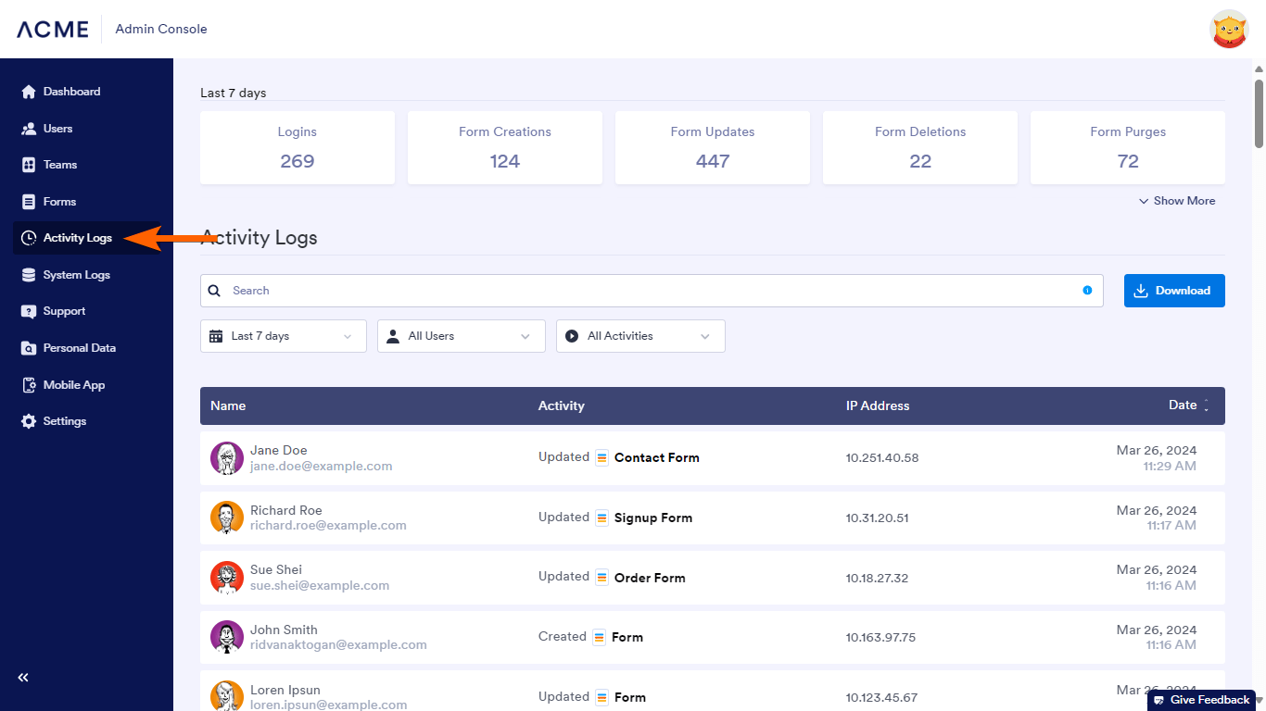Click the Teams icon in sidebar
The width and height of the screenshot is (1266, 711).
[29, 165]
